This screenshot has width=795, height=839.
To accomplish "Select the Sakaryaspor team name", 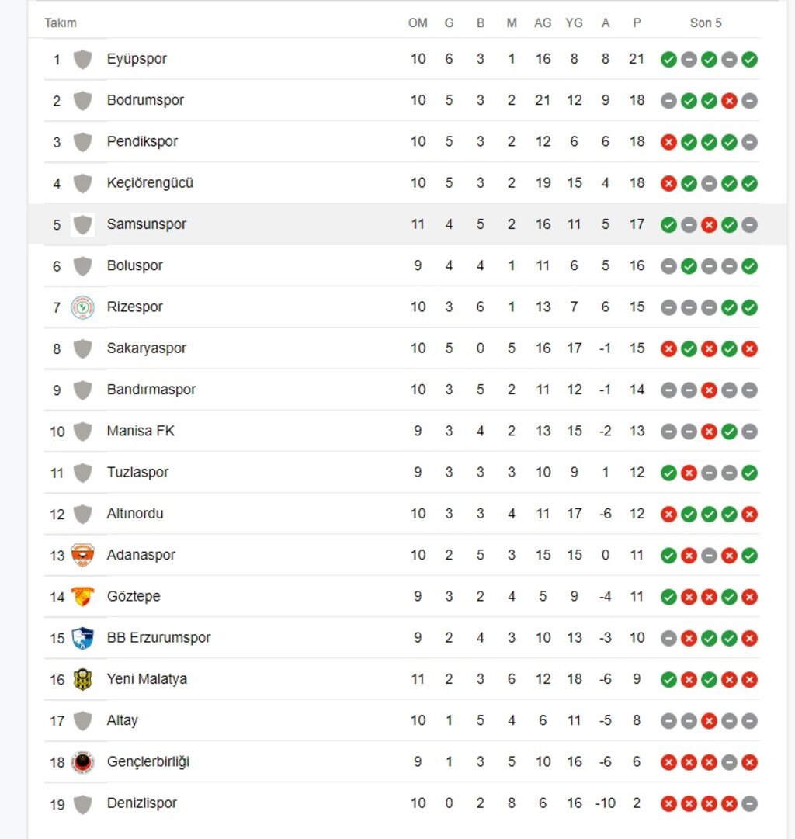I will click(x=147, y=348).
